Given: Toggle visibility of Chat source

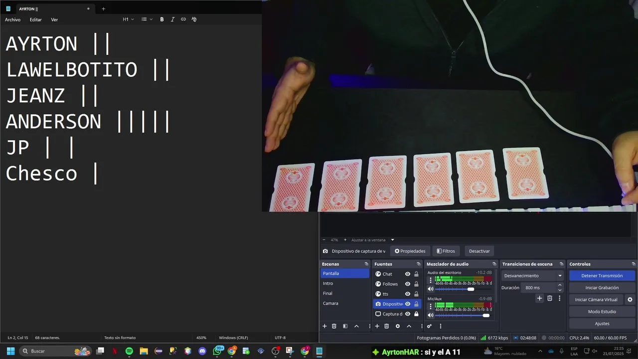Looking at the screenshot, I should point(408,274).
